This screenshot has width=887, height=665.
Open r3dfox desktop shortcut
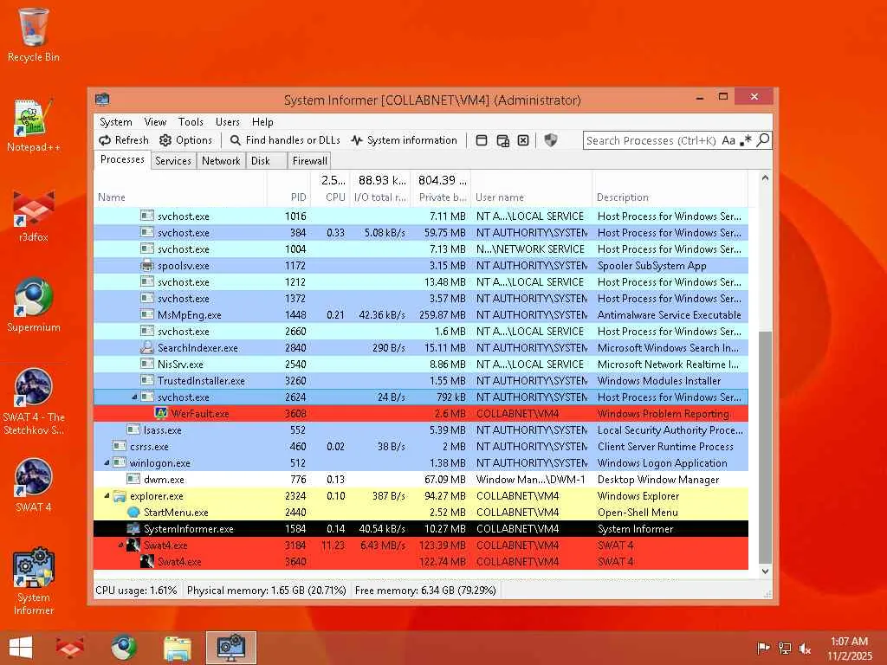34,216
